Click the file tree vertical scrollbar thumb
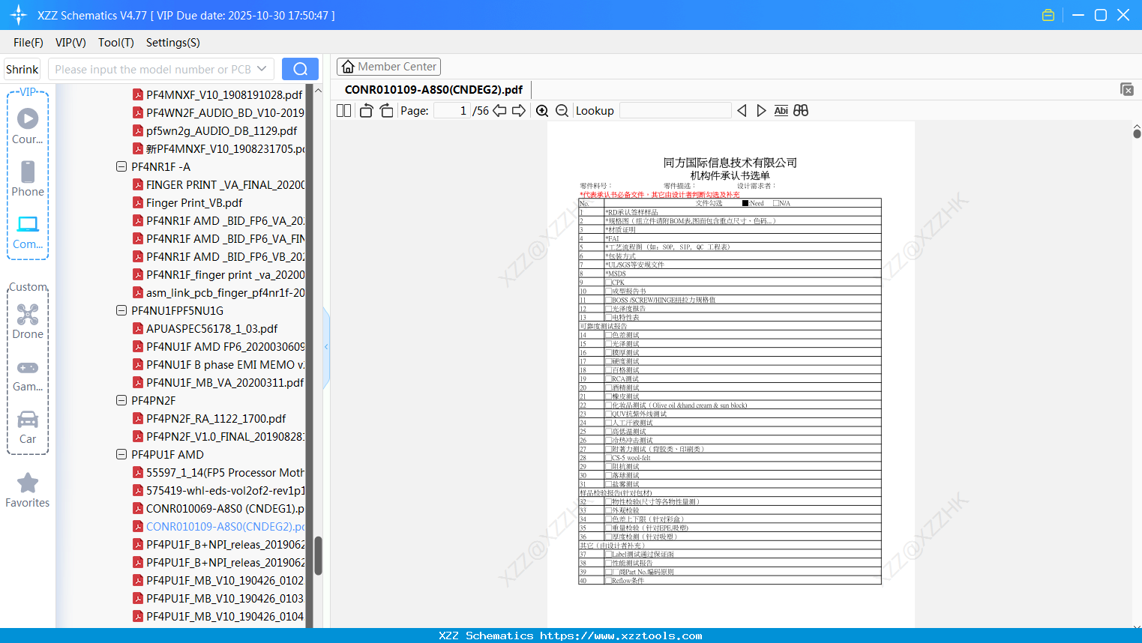The width and height of the screenshot is (1142, 643). [318, 555]
